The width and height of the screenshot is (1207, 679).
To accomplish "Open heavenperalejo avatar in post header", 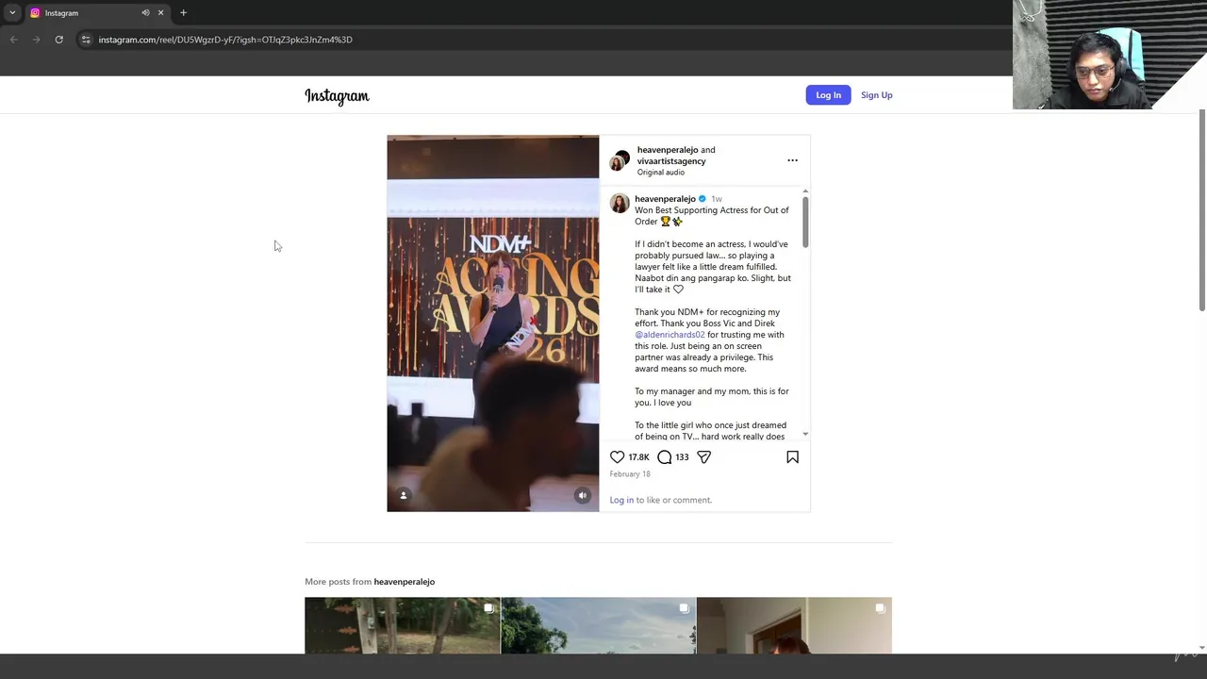I will coord(619,160).
